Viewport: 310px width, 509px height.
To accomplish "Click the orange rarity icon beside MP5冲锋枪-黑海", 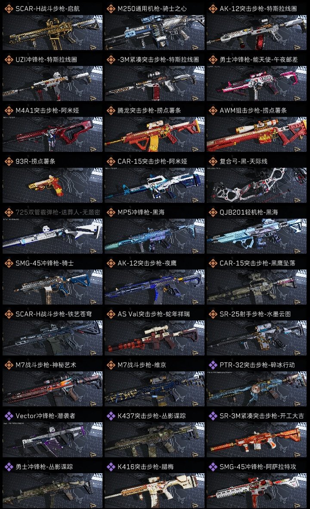I will pyautogui.click(x=111, y=212).
